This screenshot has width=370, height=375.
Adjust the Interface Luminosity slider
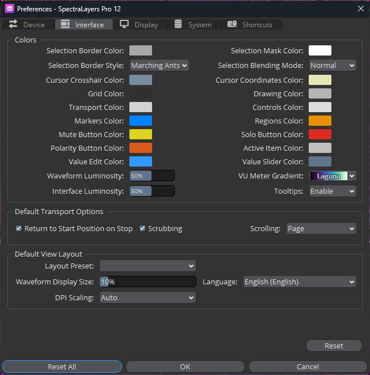click(152, 191)
